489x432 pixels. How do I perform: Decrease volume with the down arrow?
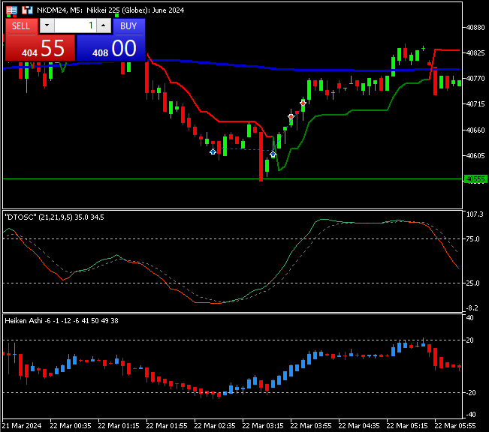tap(47, 25)
